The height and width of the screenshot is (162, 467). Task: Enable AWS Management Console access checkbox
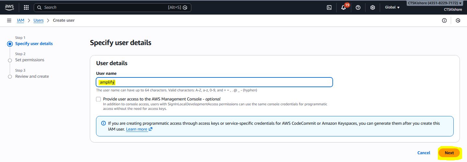point(99,99)
